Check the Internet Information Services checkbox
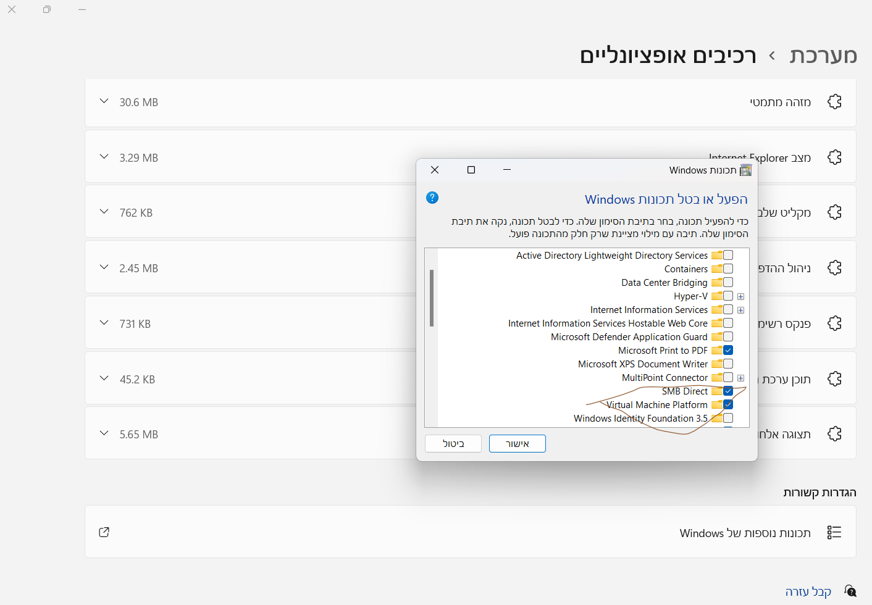 (728, 309)
